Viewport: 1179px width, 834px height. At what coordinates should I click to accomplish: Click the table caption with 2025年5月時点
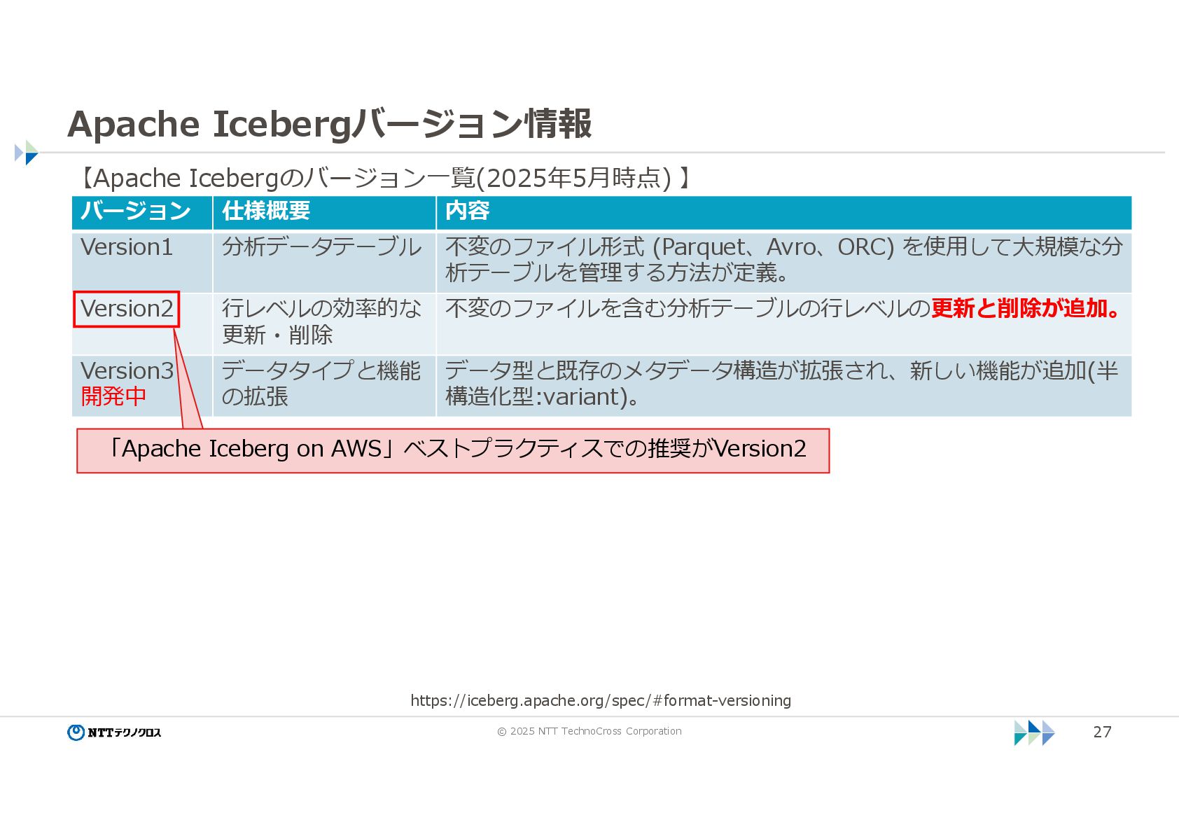[383, 178]
